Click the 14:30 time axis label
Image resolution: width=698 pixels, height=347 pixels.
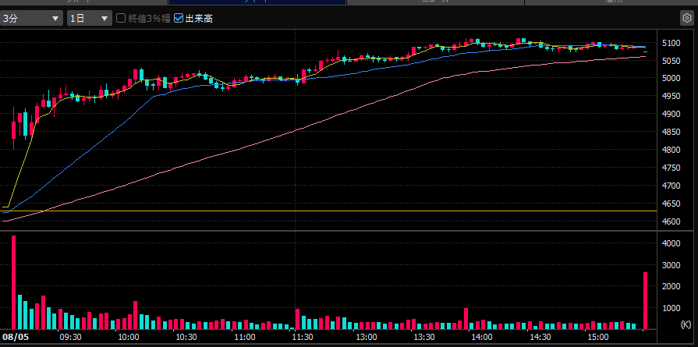pos(540,337)
